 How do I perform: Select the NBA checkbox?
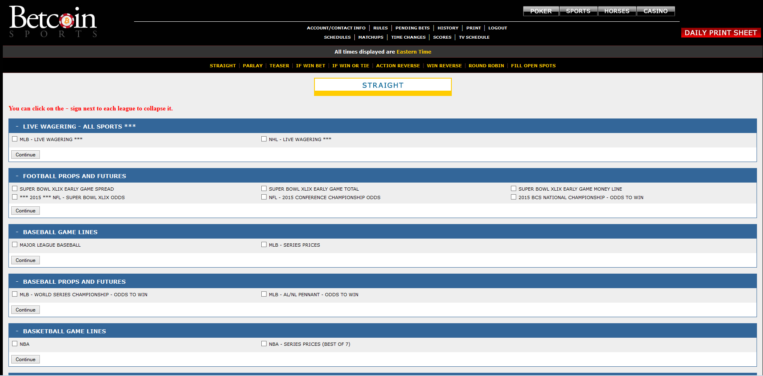pos(15,344)
